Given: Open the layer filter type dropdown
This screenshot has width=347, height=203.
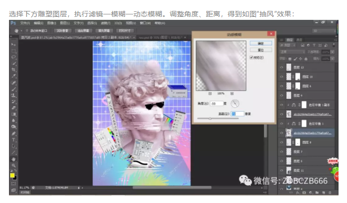Looking at the screenshot, I should coord(288,45).
